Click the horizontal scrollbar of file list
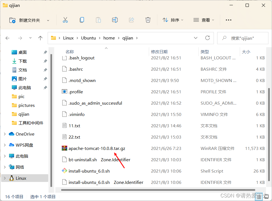Screen dimensions: 272x201 click(158, 190)
